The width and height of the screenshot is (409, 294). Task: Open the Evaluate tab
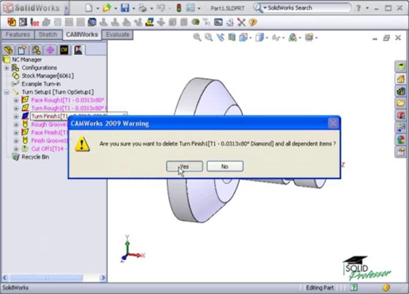tap(117, 35)
